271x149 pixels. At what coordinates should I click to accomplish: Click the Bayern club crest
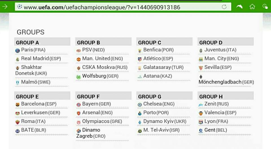click(78, 105)
